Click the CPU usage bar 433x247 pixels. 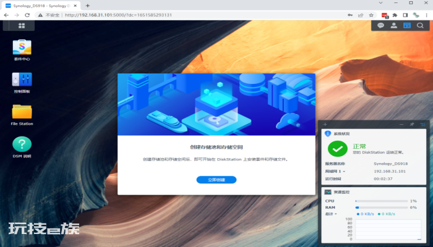pos(382,201)
